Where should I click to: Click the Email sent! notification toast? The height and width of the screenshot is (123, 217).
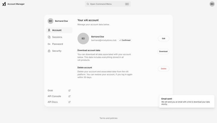(x=187, y=101)
